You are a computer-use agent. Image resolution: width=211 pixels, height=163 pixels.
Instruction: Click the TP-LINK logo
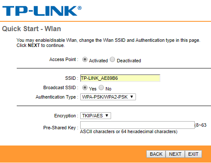point(42,11)
